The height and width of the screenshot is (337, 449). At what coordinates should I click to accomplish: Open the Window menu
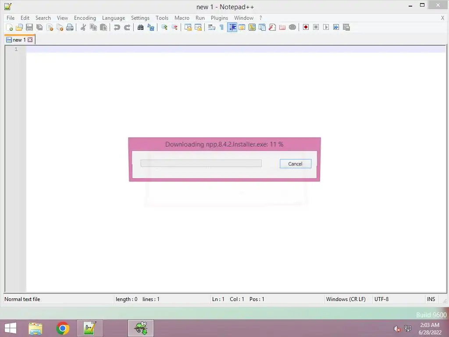coord(244,18)
